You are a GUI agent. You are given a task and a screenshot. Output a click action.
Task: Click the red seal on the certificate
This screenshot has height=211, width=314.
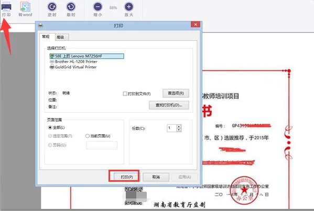[244, 191]
